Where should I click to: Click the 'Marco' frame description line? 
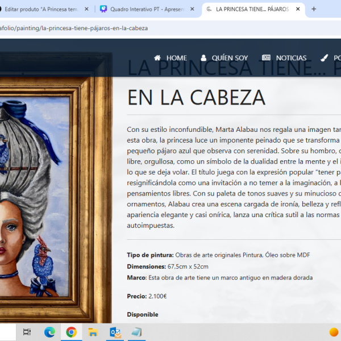click(x=220, y=278)
